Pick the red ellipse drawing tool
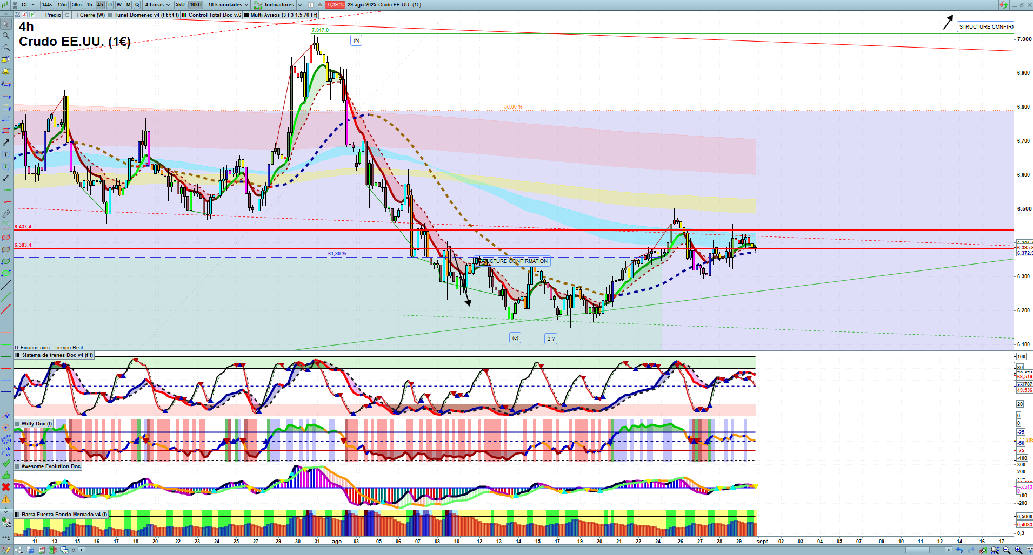The width and height of the screenshot is (1033, 555). [6, 238]
